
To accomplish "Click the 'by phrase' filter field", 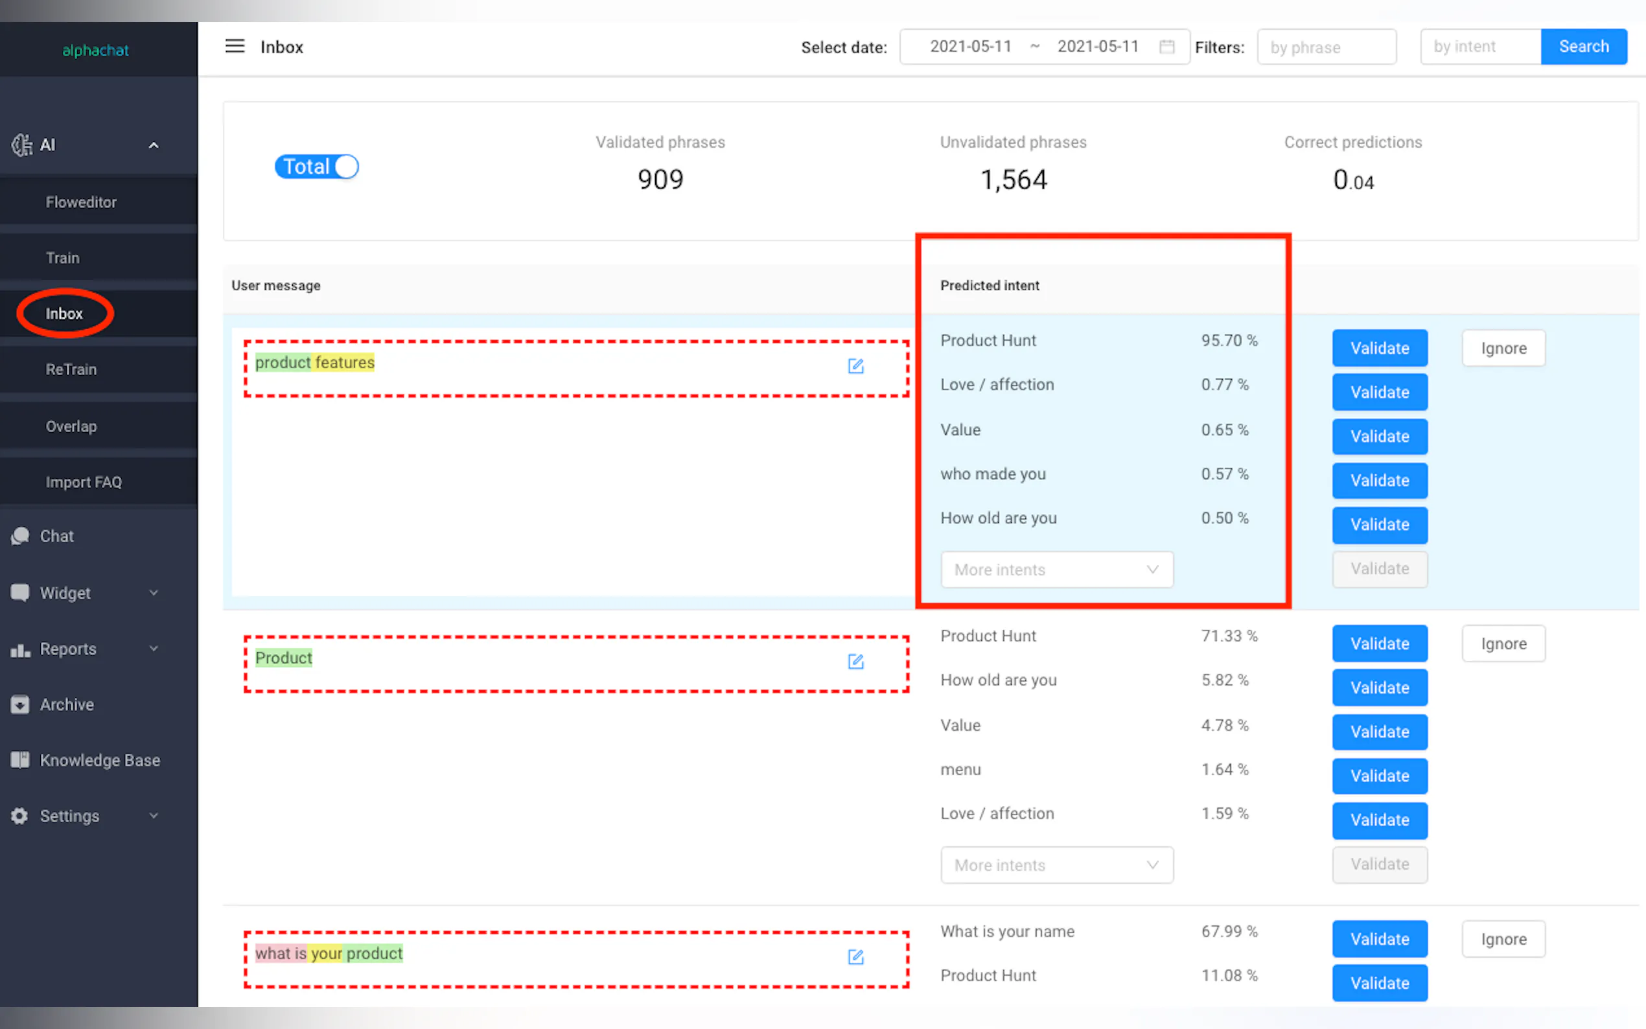I will (1326, 47).
